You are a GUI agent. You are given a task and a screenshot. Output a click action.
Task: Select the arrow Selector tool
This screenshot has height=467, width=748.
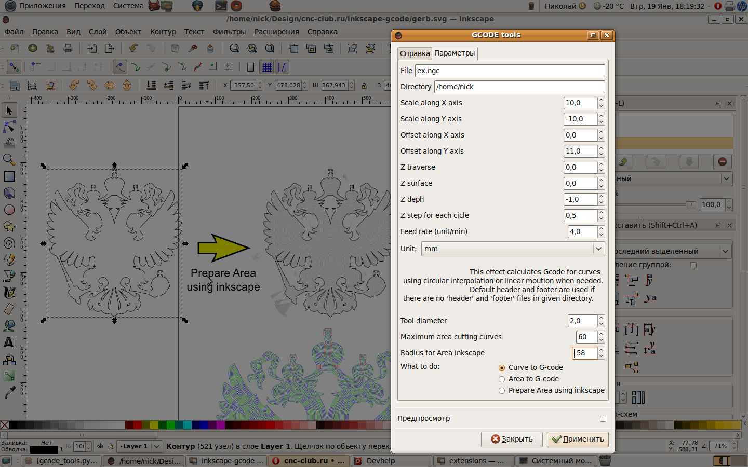(9, 110)
